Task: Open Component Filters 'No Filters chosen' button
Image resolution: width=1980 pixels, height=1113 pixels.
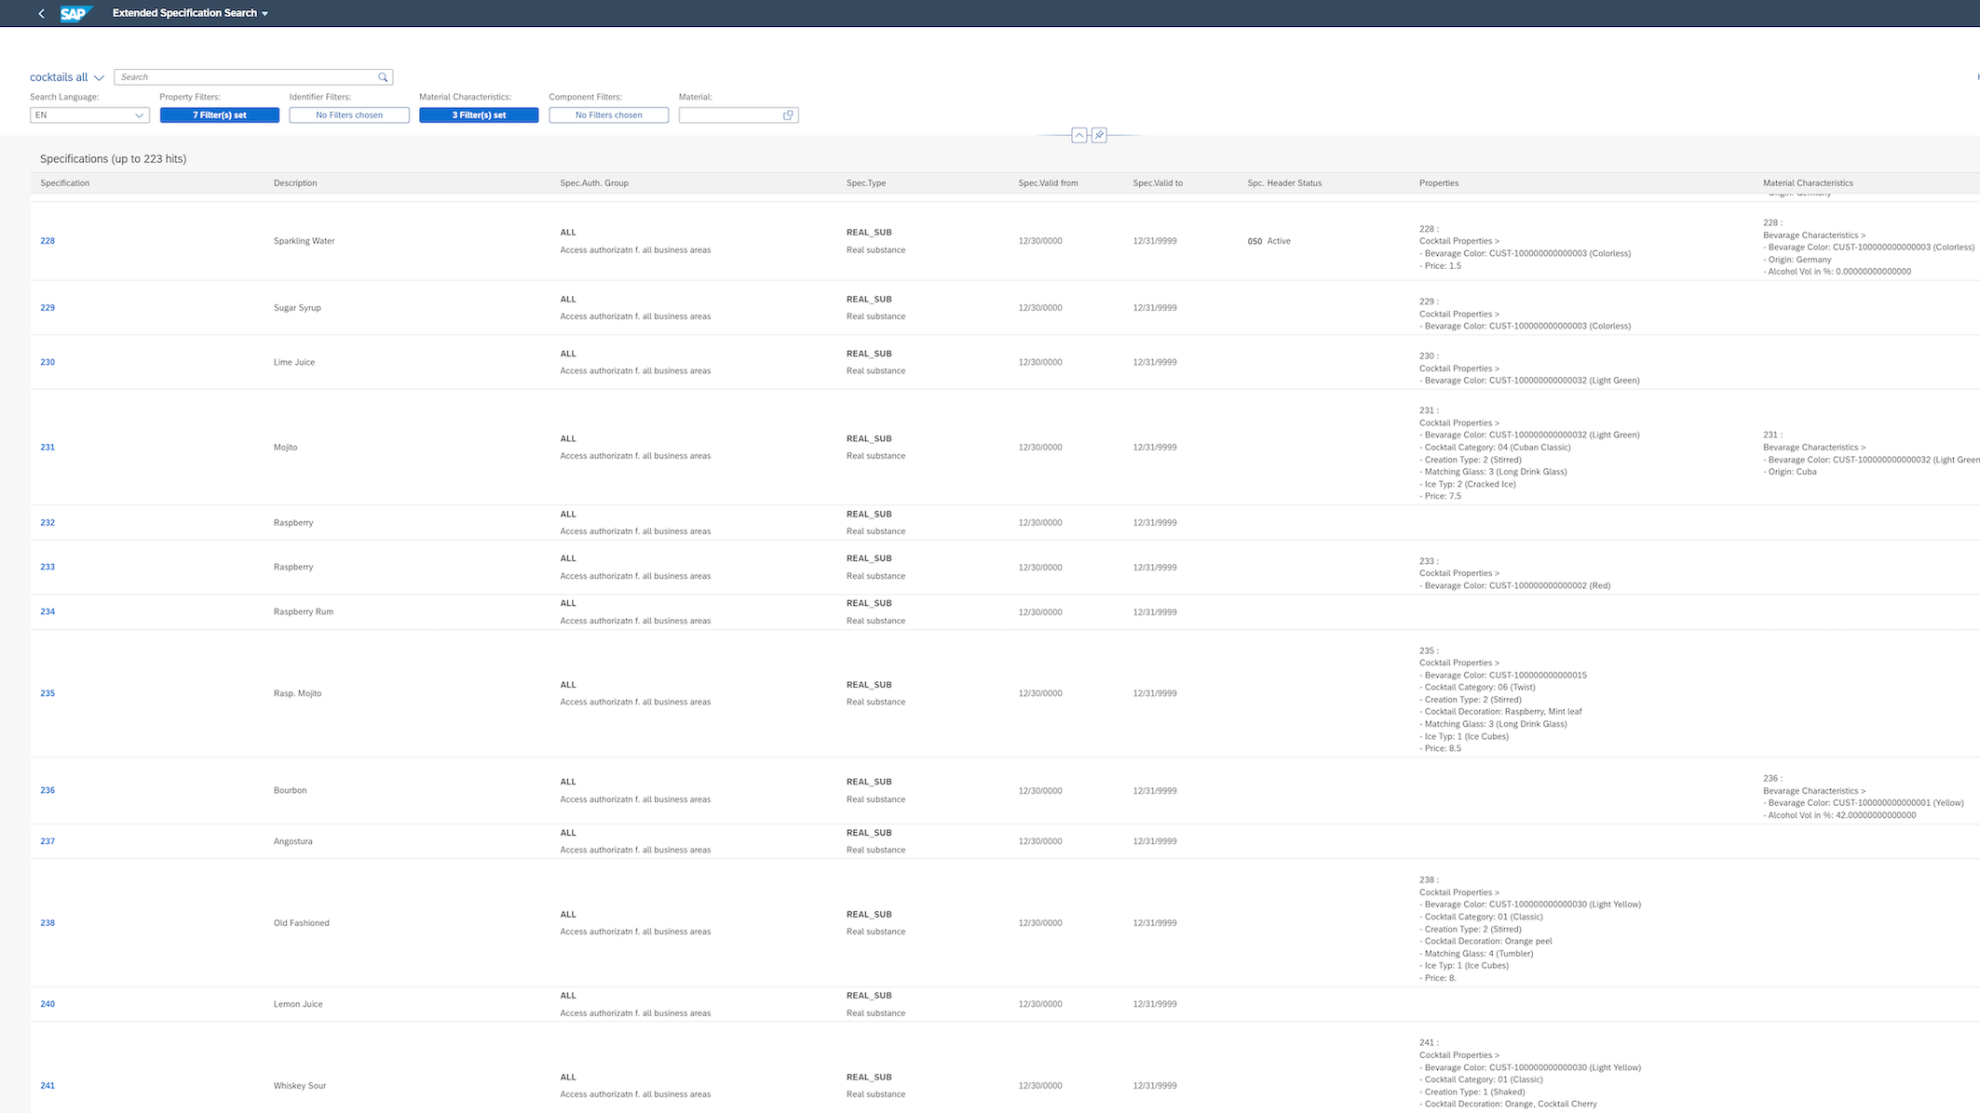Action: [x=609, y=115]
